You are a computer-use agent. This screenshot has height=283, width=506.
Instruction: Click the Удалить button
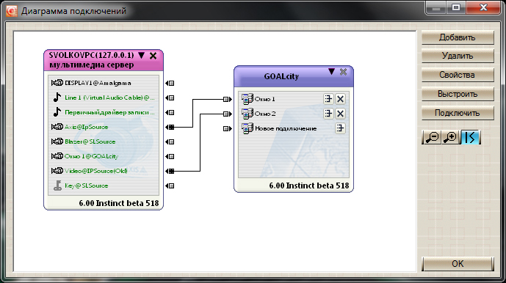coord(458,56)
